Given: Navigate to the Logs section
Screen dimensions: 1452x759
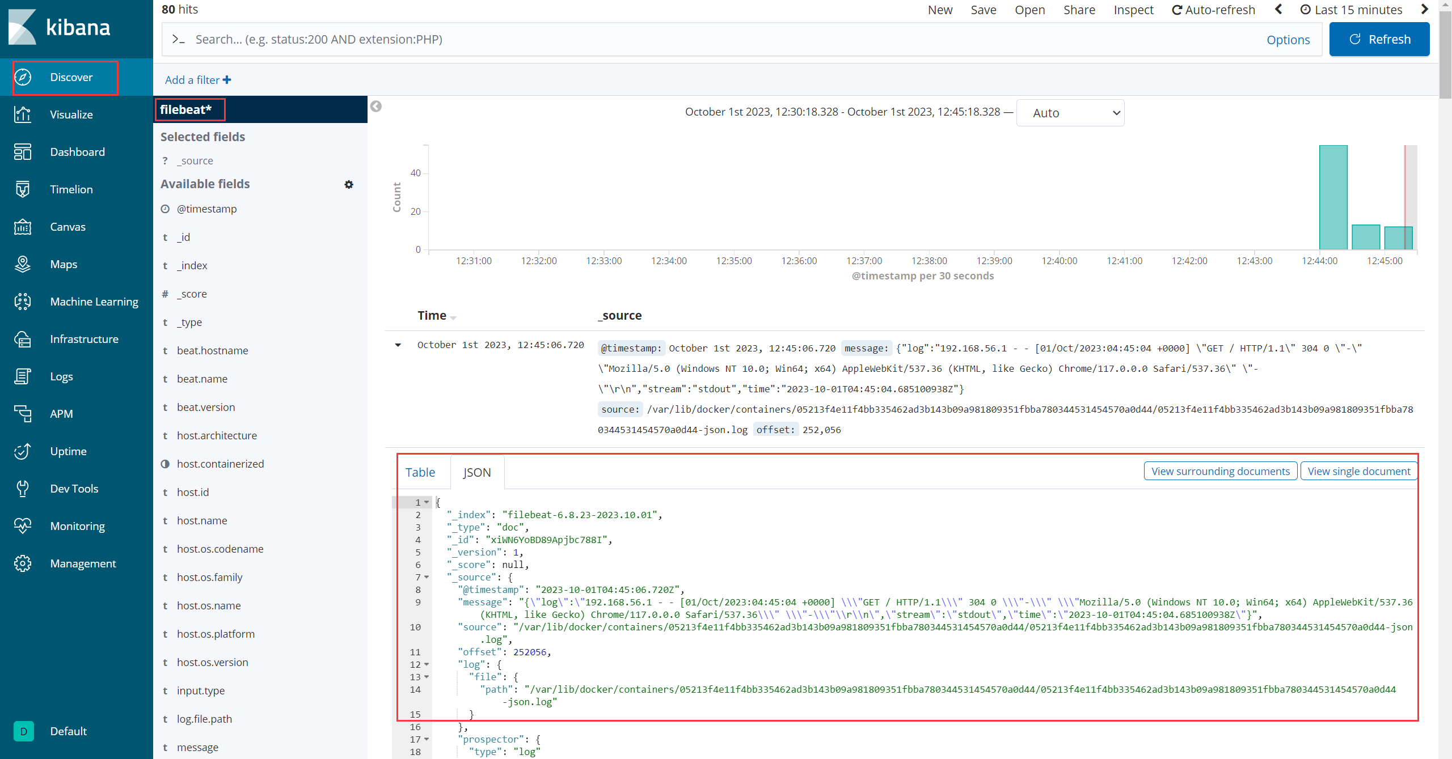Looking at the screenshot, I should tap(61, 376).
